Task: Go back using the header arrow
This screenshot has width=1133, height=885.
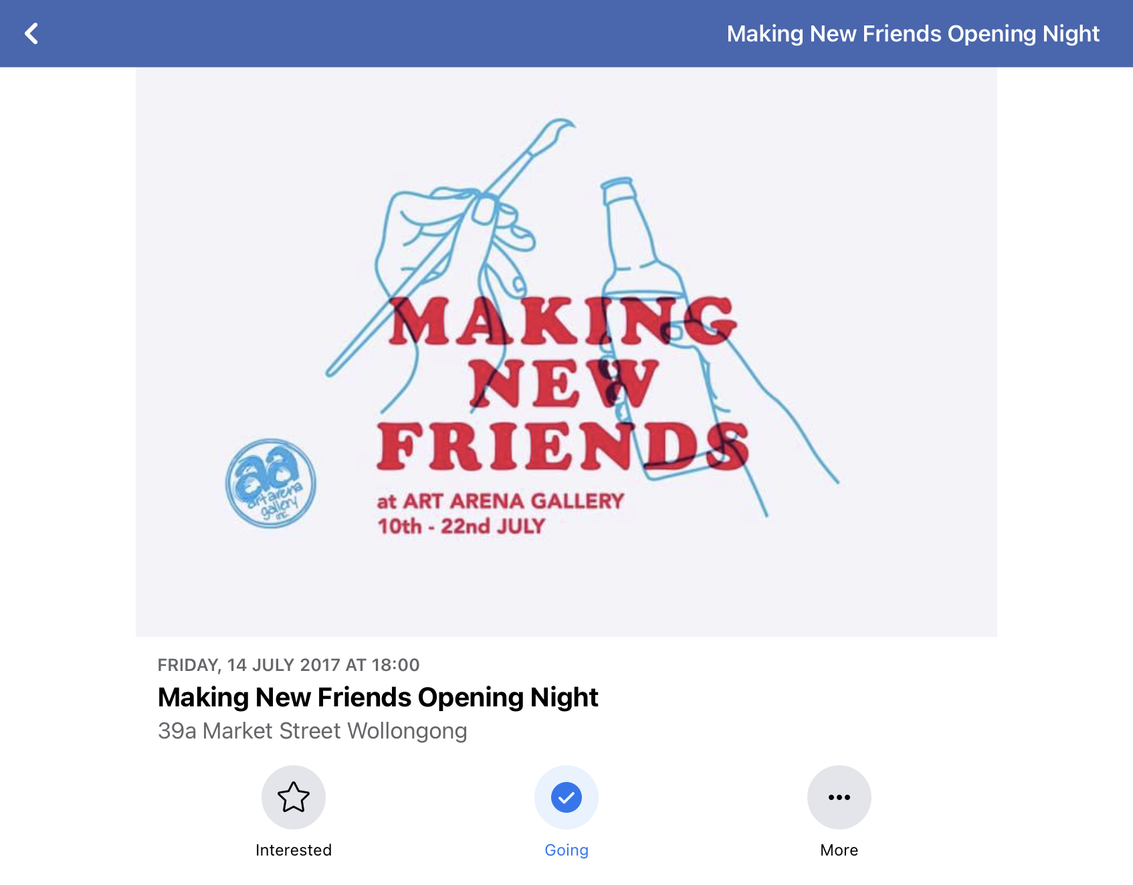Action: tap(31, 33)
